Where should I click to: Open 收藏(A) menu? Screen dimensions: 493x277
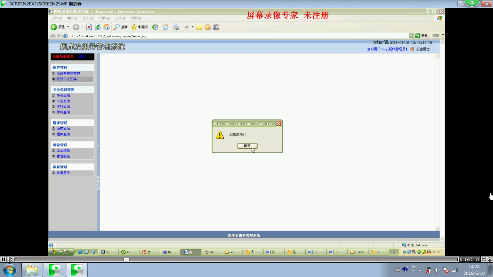click(x=104, y=18)
